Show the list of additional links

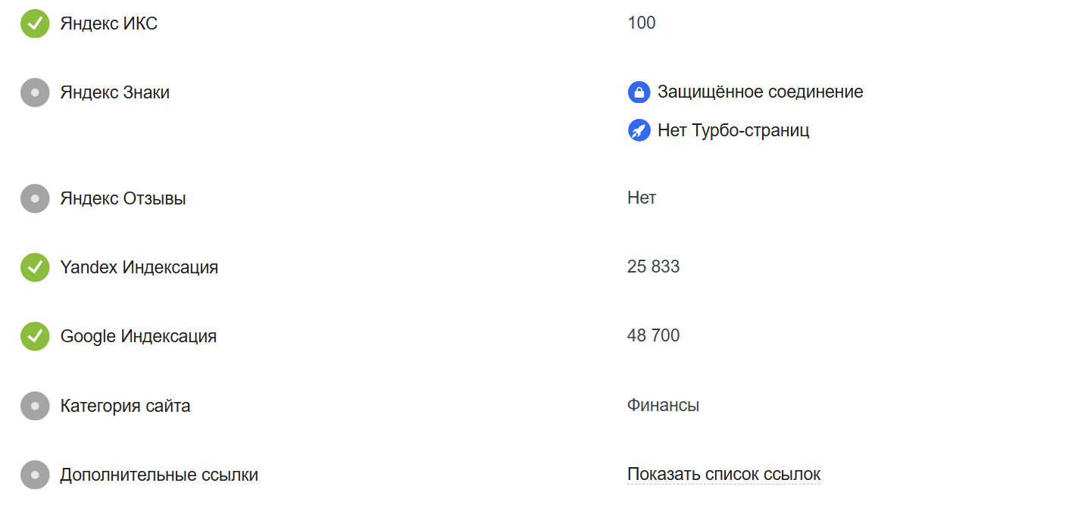pos(723,475)
